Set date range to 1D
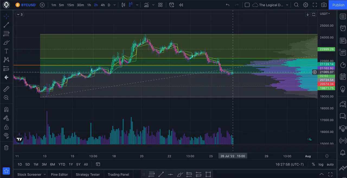Screen dimensions: 347x178 [20, 164]
